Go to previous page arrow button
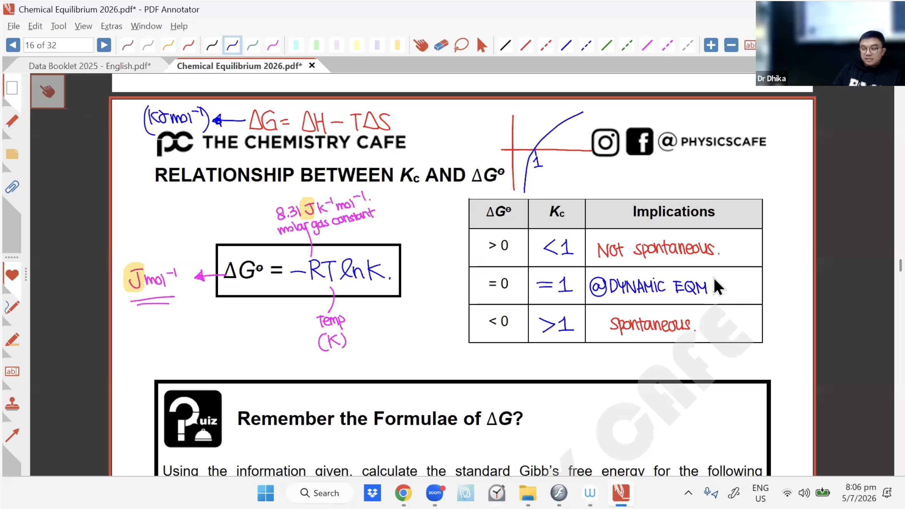The width and height of the screenshot is (905, 509). tap(13, 45)
